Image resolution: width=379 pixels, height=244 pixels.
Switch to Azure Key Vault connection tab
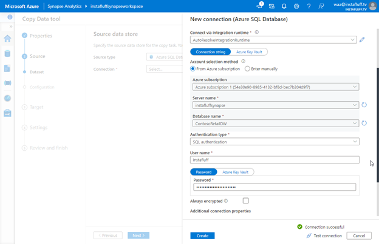[x=249, y=52]
